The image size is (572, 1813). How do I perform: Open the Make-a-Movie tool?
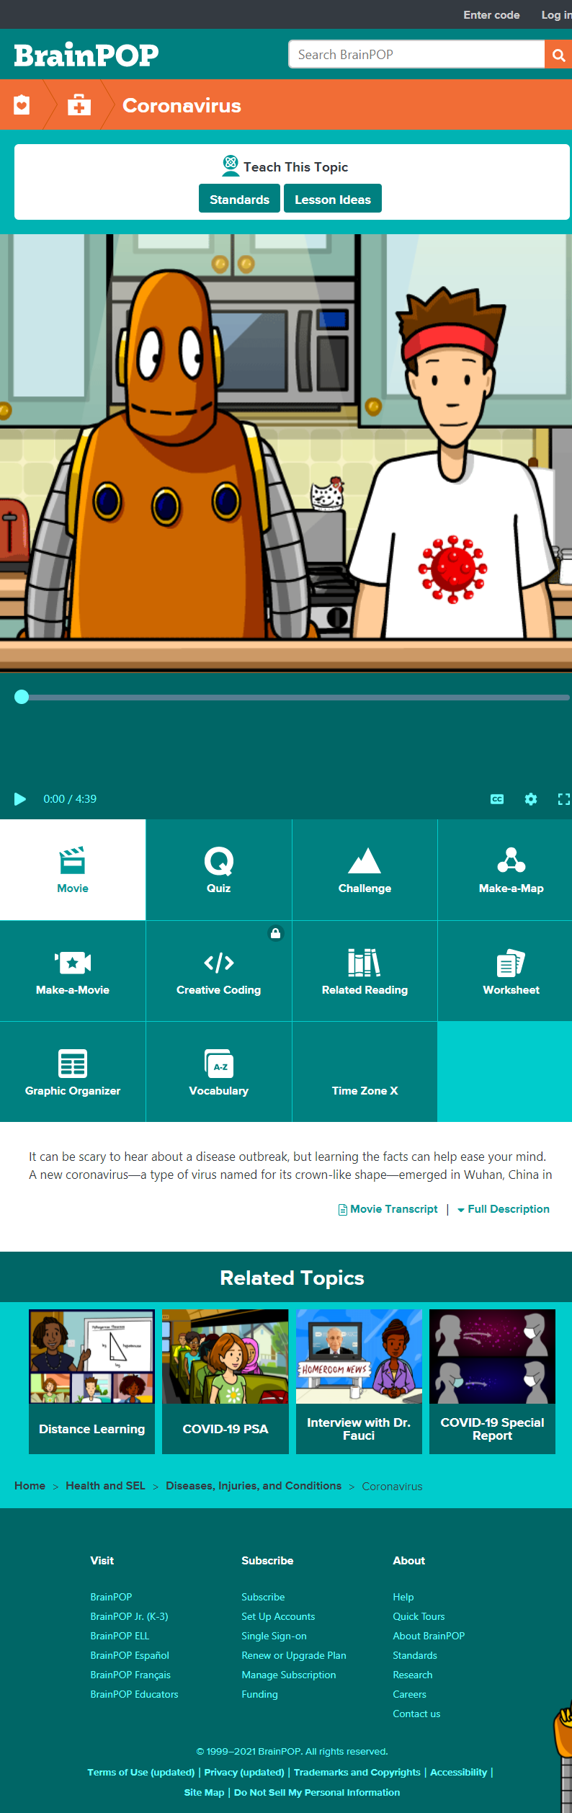(x=73, y=971)
